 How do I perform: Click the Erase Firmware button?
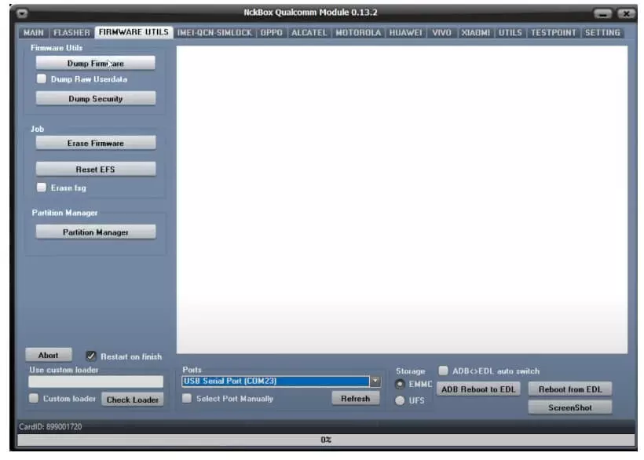[x=95, y=143]
